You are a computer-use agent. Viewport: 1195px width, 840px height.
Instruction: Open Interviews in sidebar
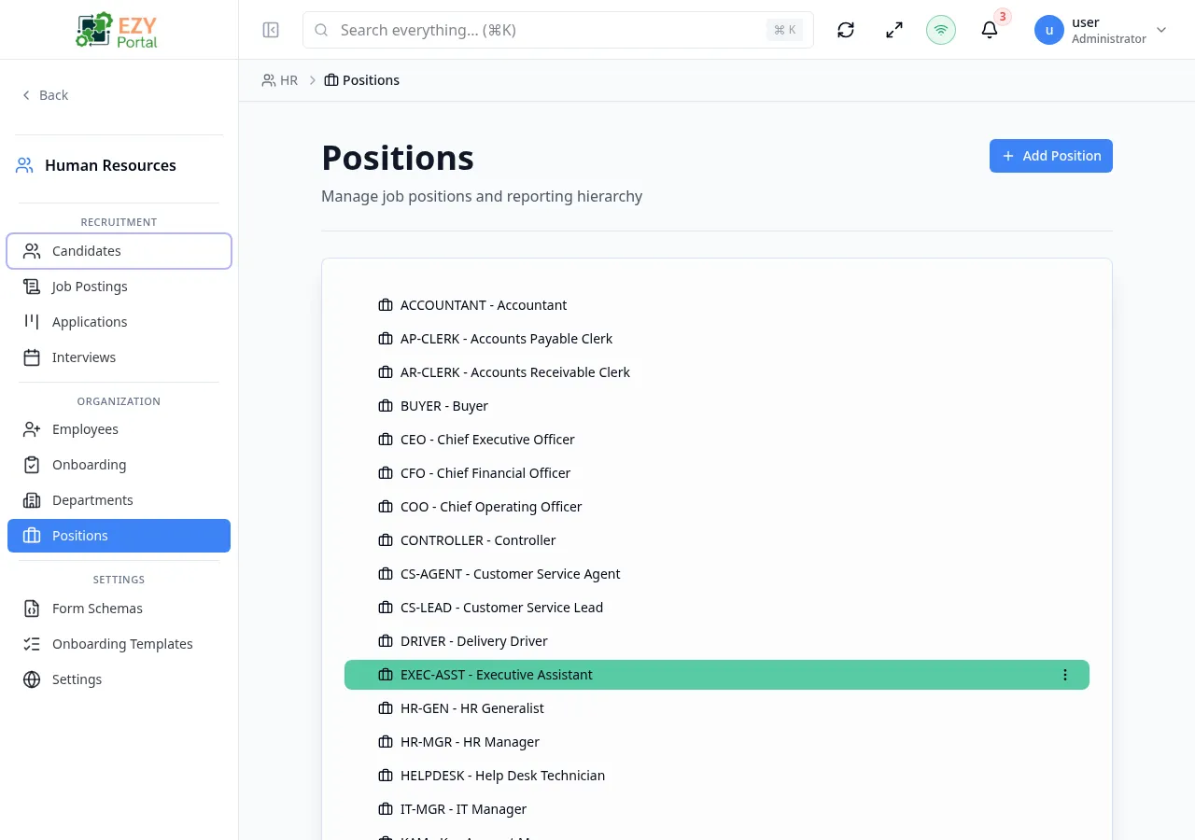pyautogui.click(x=119, y=357)
